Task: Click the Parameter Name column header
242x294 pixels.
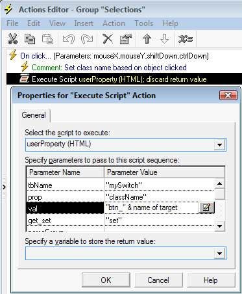Action: (x=65, y=172)
